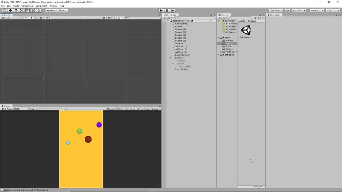
Task: Open the Help menu
Action: (x=62, y=6)
